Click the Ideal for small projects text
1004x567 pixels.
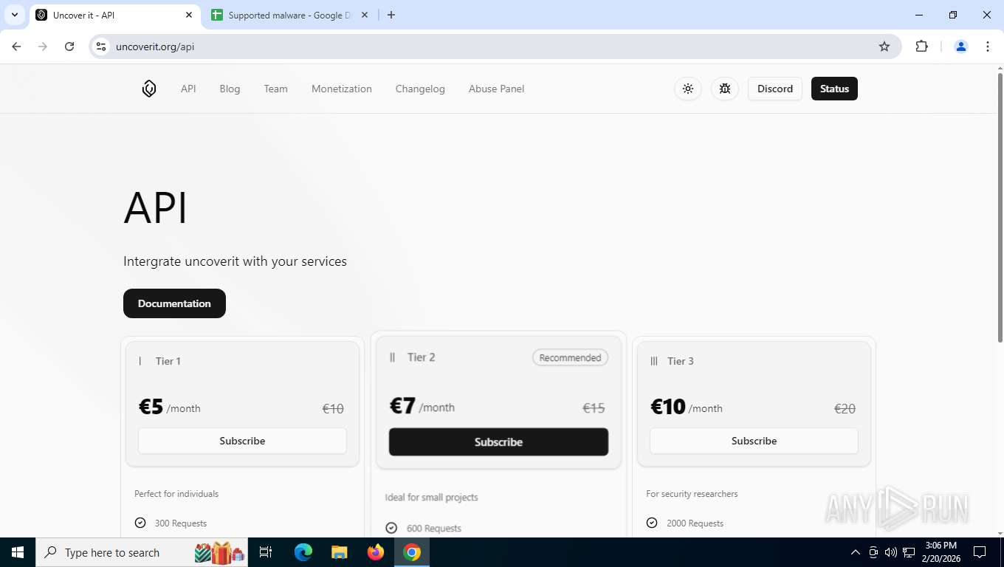pos(431,497)
